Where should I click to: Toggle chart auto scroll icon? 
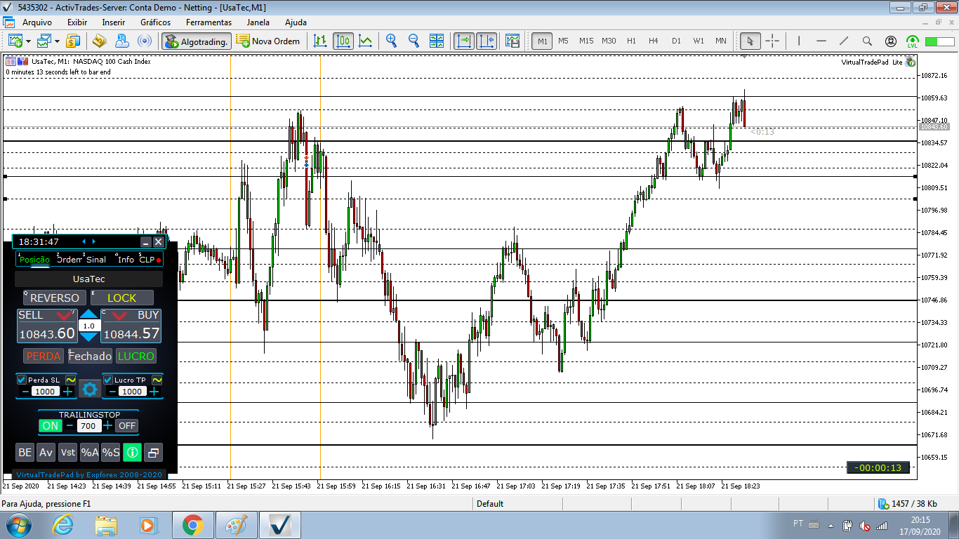point(464,41)
